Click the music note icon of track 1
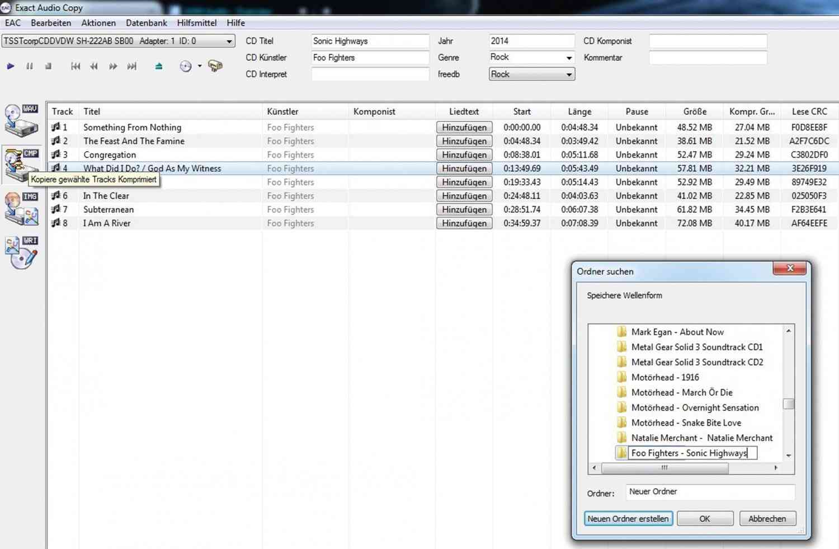 [x=56, y=127]
